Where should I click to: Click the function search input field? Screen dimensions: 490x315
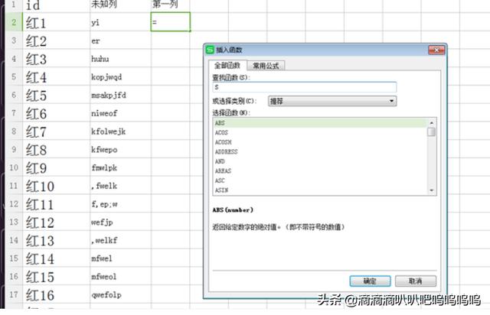[305, 87]
